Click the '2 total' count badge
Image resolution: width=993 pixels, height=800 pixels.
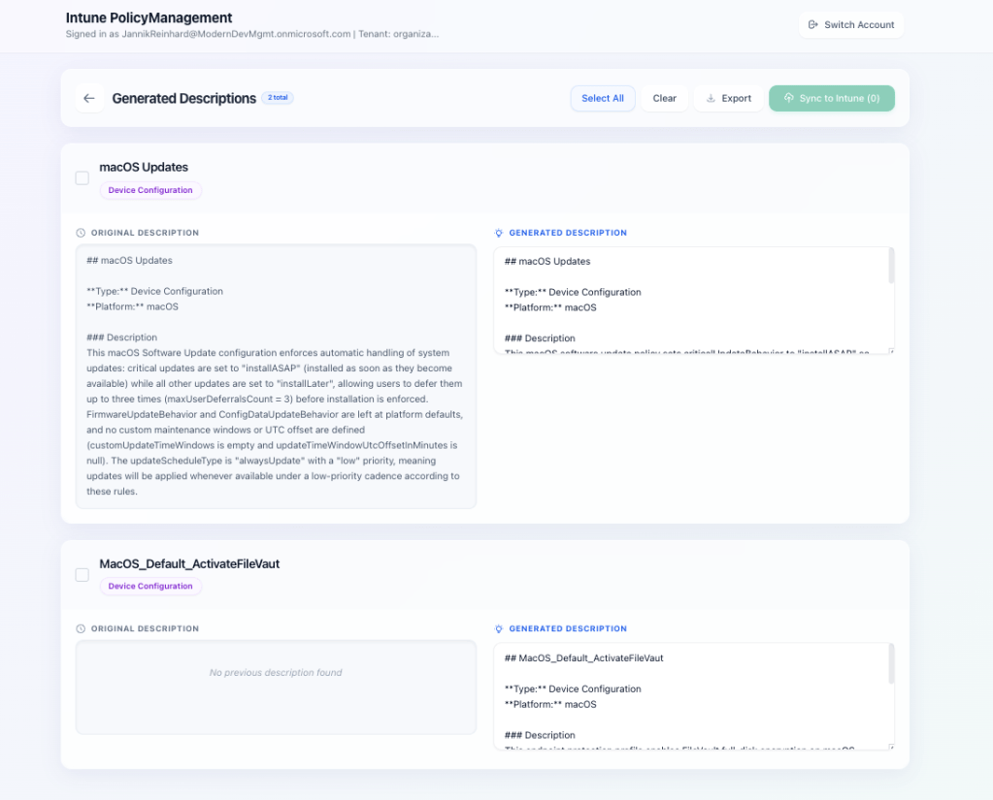(278, 98)
